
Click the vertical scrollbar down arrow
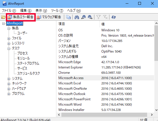(156, 110)
